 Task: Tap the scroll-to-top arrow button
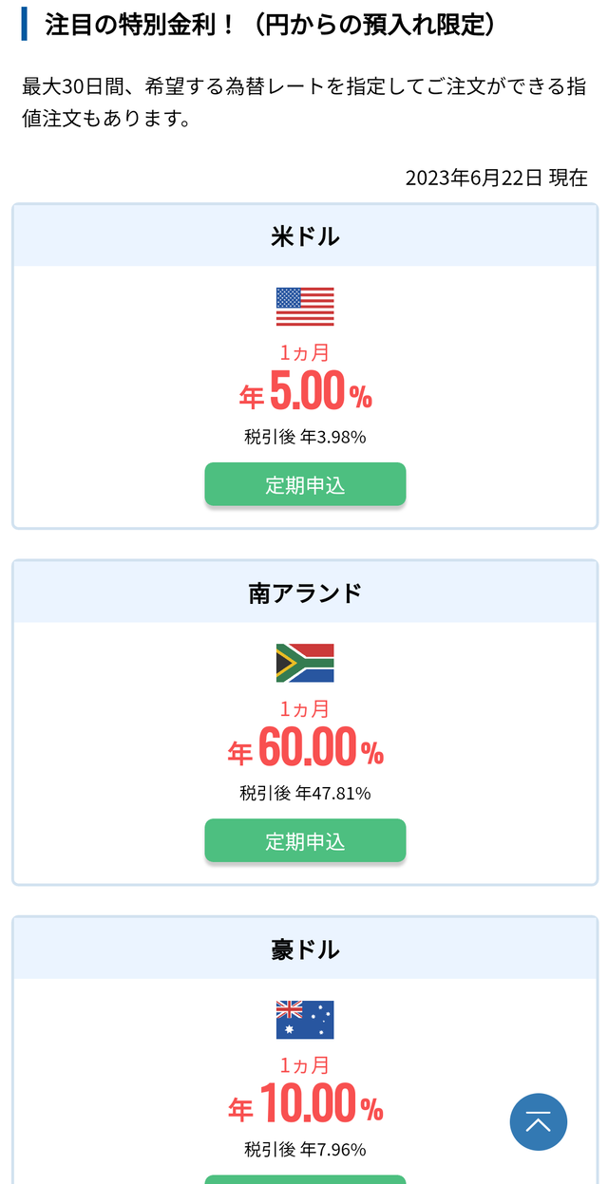point(538,1122)
